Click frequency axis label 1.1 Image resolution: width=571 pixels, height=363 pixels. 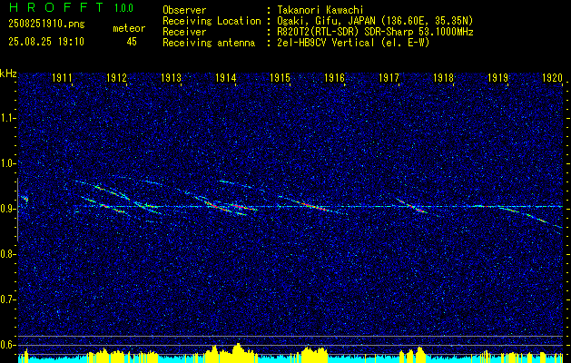6,118
